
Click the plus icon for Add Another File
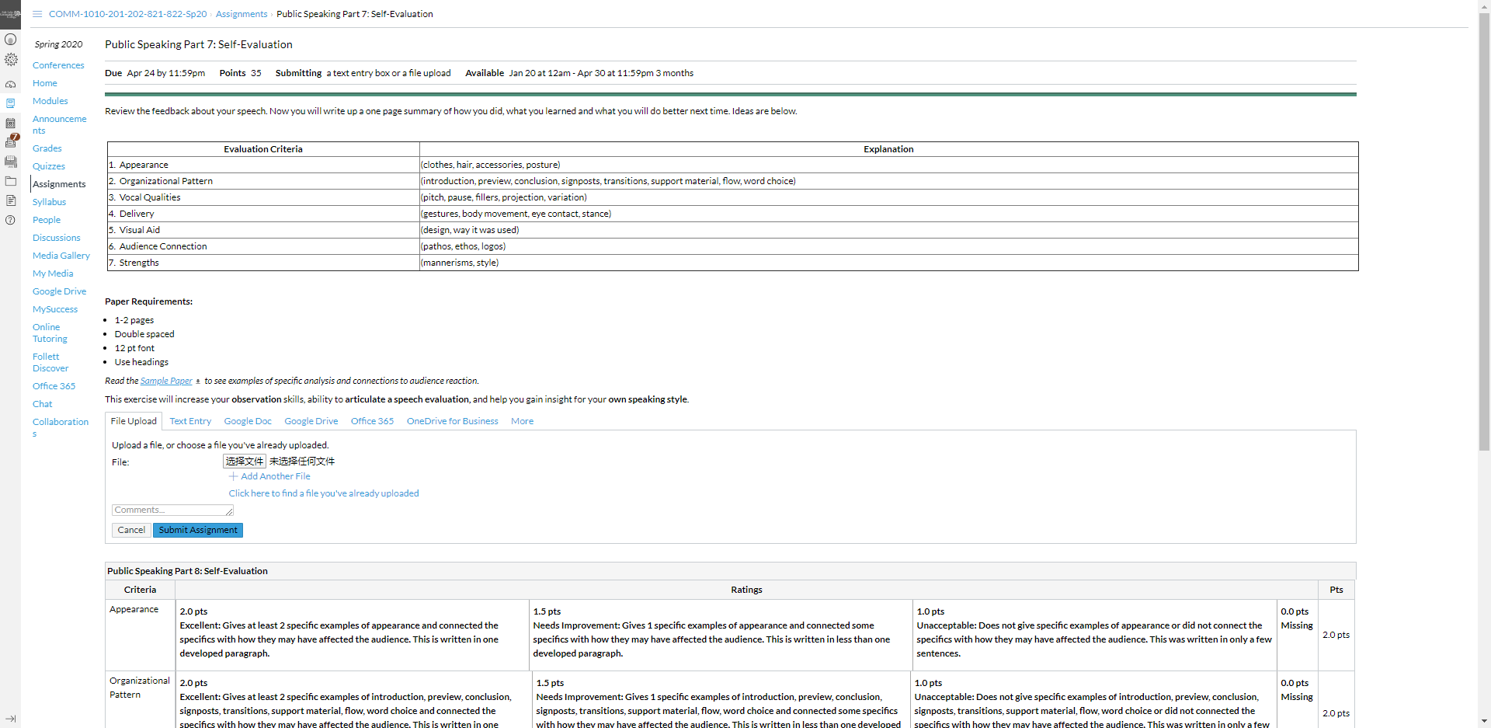click(233, 476)
